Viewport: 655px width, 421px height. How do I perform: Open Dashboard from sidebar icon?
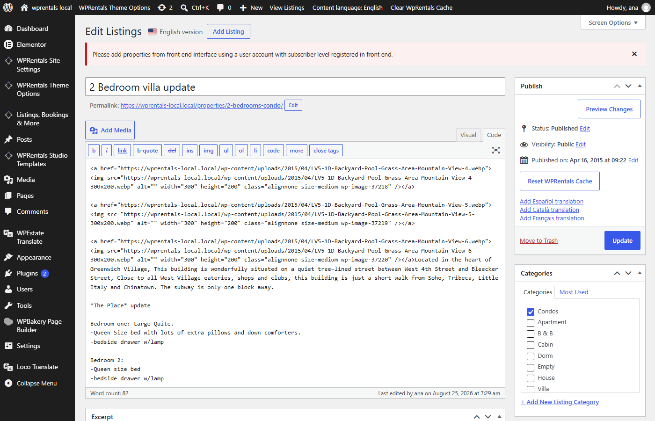[x=8, y=29]
